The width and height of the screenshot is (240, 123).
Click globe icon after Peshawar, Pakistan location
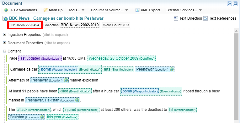77,100
